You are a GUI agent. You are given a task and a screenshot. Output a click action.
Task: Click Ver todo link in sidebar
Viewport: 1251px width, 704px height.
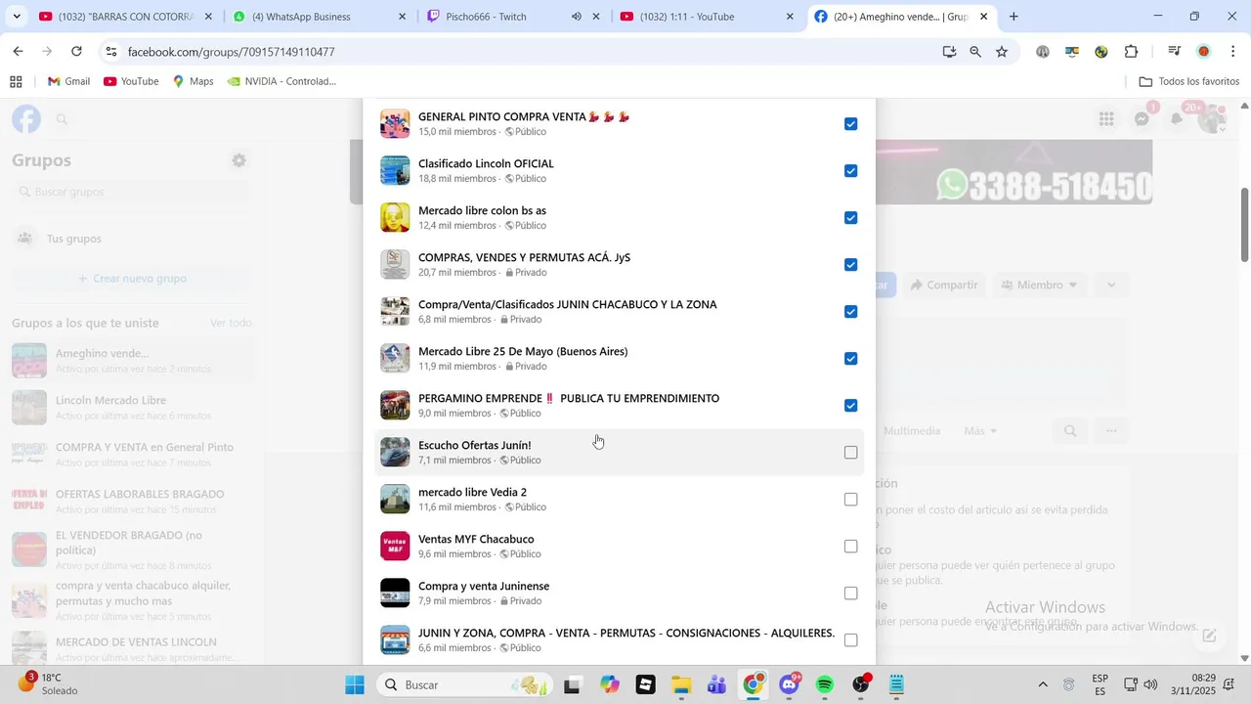pyautogui.click(x=231, y=323)
